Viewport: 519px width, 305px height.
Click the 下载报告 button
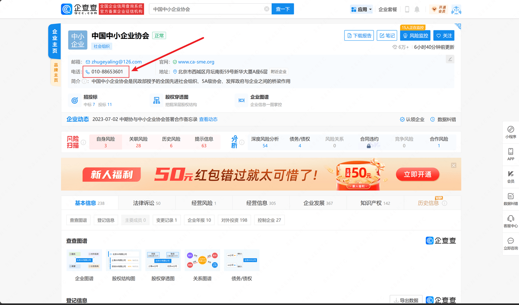click(359, 36)
